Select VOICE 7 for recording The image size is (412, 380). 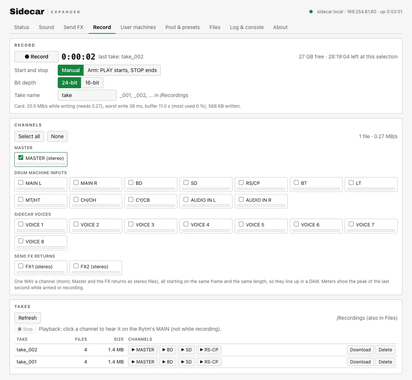[x=351, y=225]
